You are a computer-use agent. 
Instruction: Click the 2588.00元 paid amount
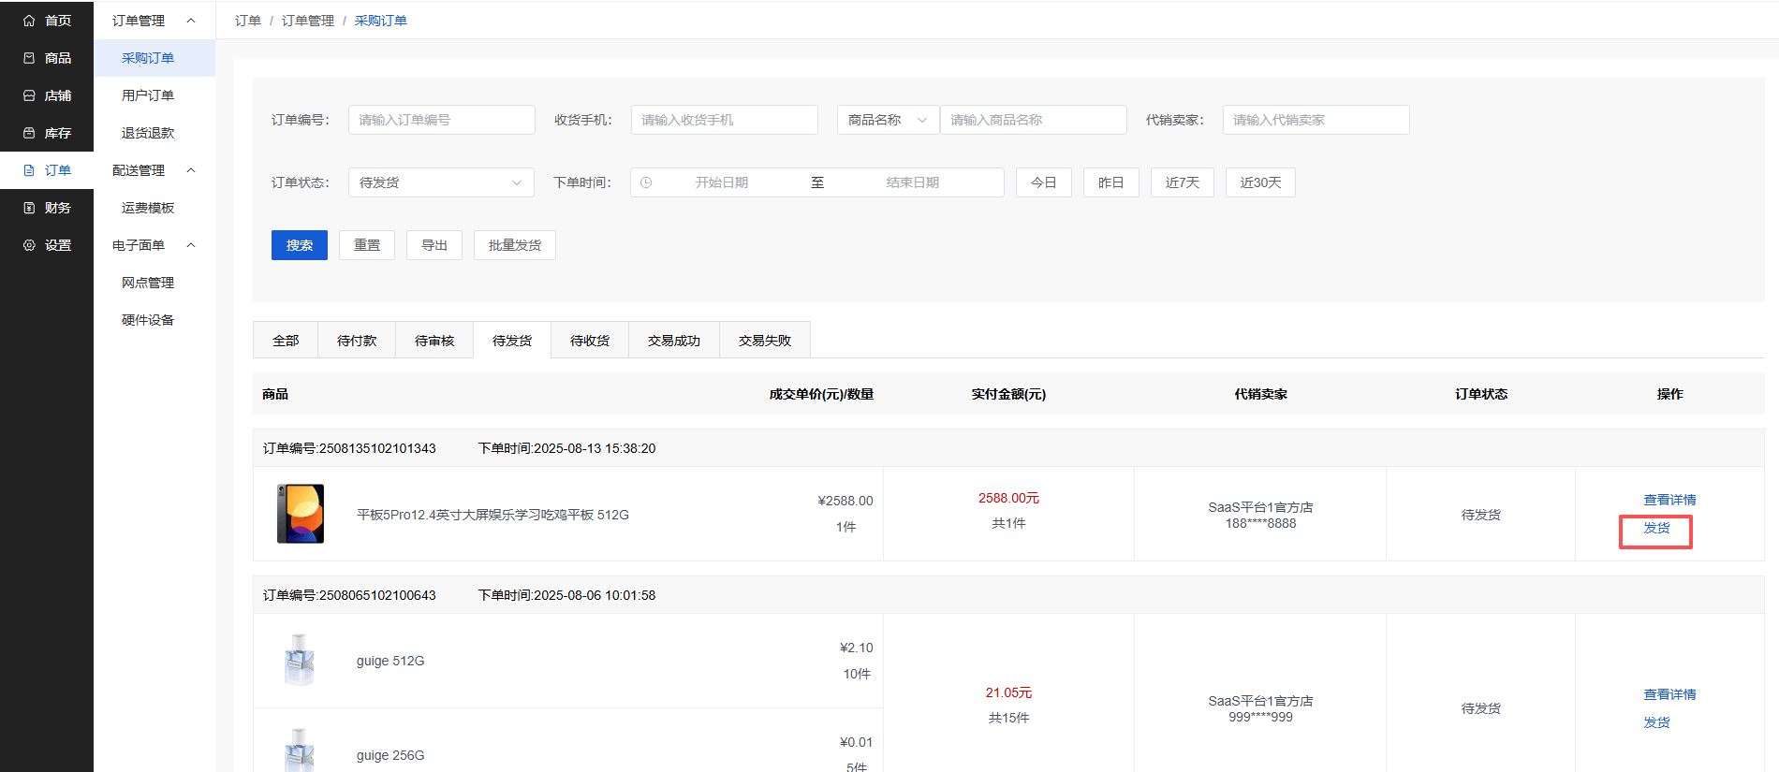click(x=1008, y=498)
